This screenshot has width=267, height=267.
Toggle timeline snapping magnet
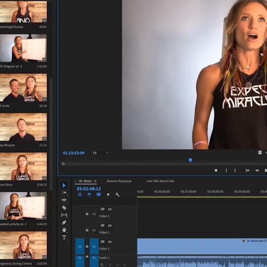[x=89, y=195]
